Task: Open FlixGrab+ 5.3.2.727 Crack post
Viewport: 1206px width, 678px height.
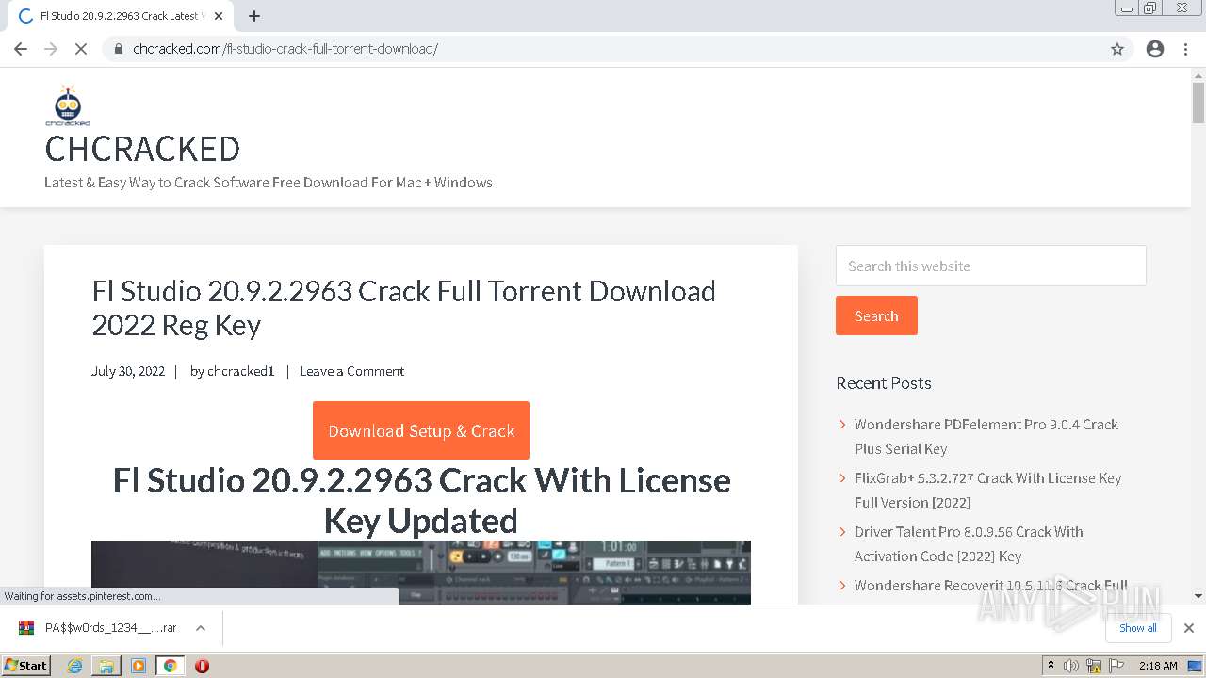Action: coord(987,490)
